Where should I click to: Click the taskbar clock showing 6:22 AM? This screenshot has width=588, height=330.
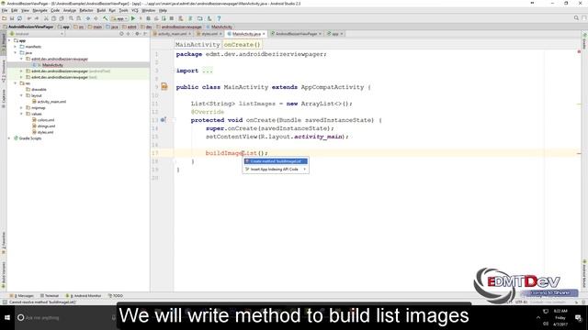(x=560, y=317)
